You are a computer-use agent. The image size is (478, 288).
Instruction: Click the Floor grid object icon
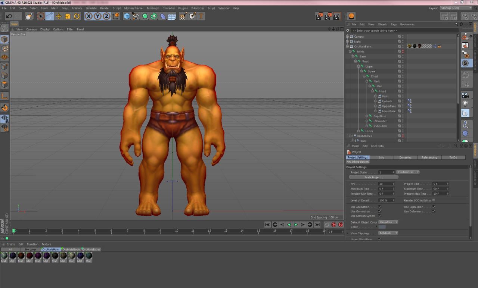[172, 16]
